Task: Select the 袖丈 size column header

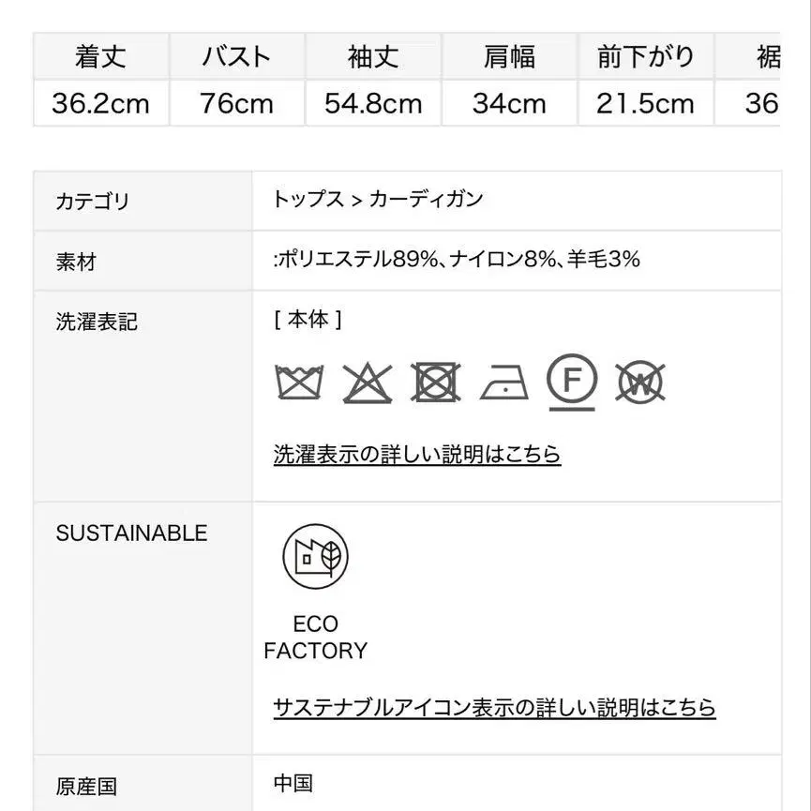Action: tap(373, 56)
